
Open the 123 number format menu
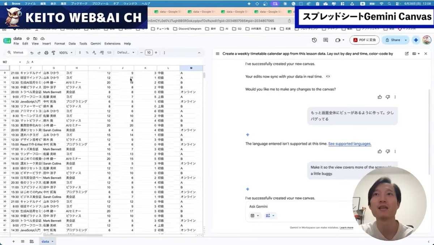point(109,53)
